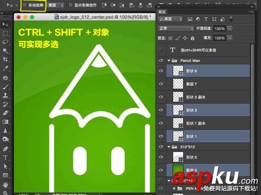
Task: Hide layer 形状 5
Action: [161, 157]
